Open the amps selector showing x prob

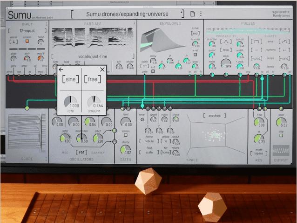point(256,58)
